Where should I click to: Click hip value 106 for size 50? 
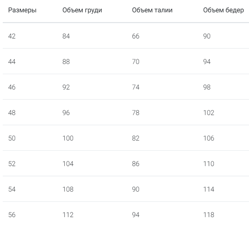tap(209, 138)
